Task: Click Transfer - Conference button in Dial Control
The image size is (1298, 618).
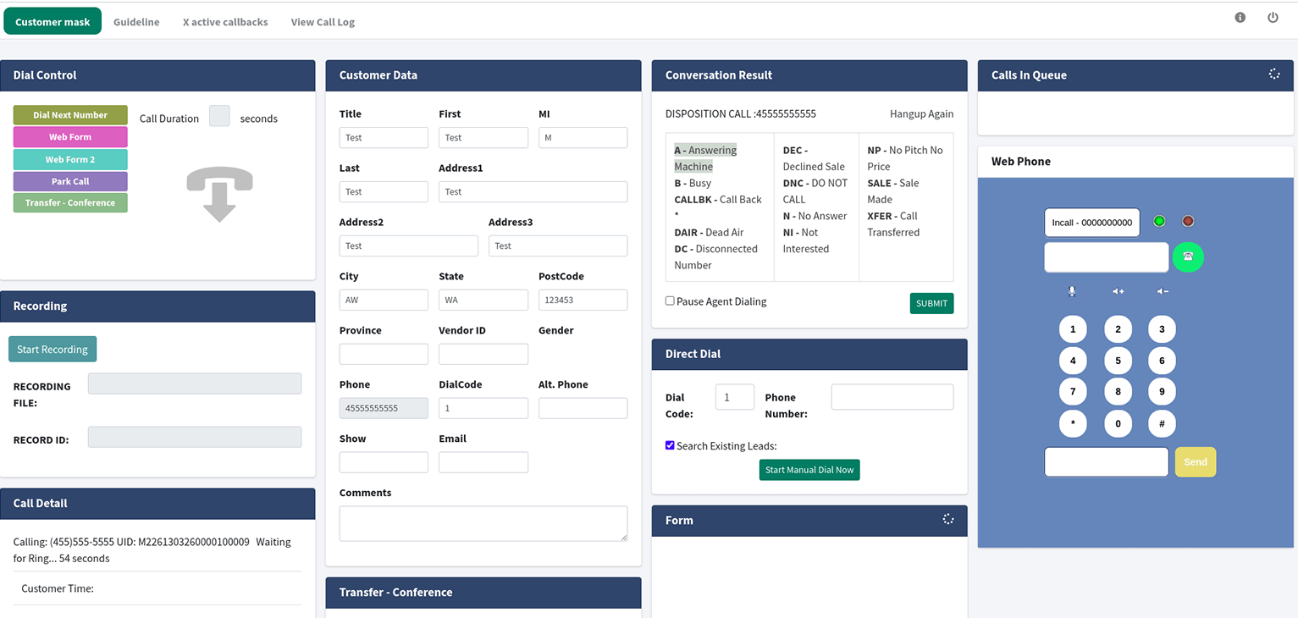Action: tap(70, 203)
